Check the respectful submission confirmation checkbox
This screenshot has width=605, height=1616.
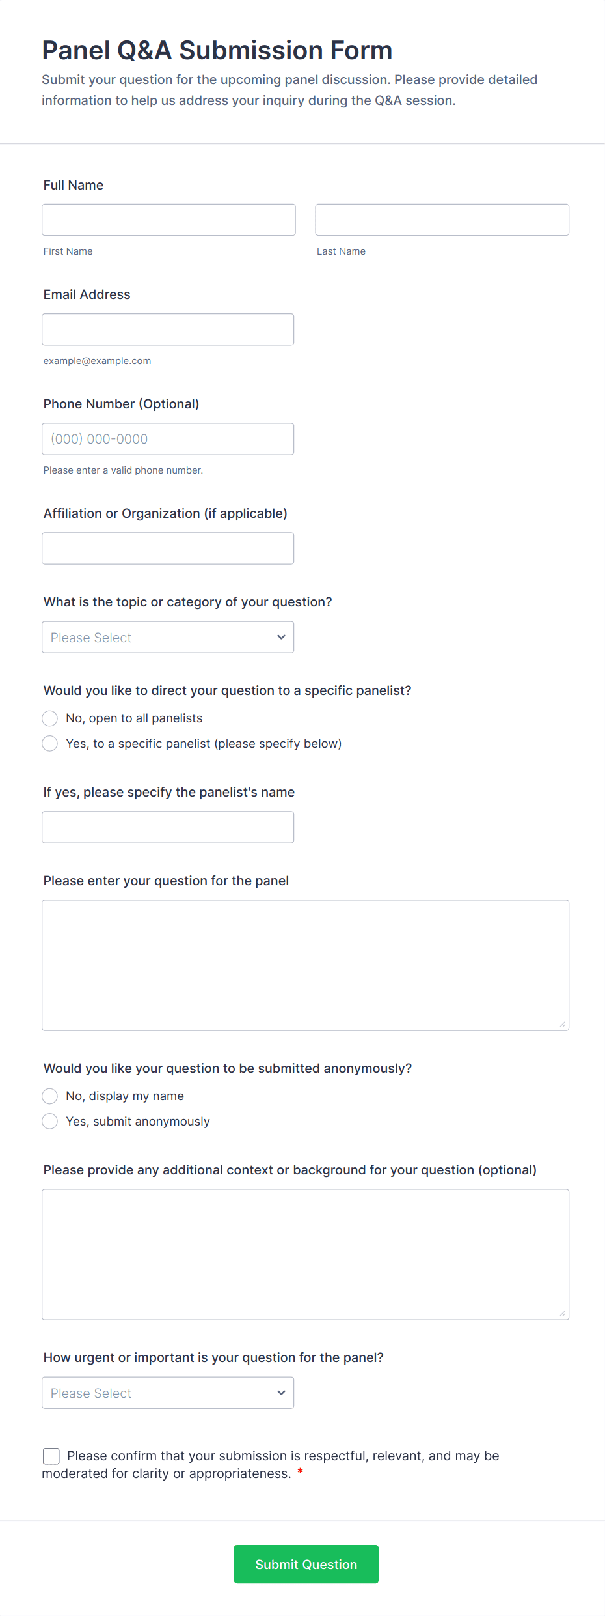(51, 1456)
